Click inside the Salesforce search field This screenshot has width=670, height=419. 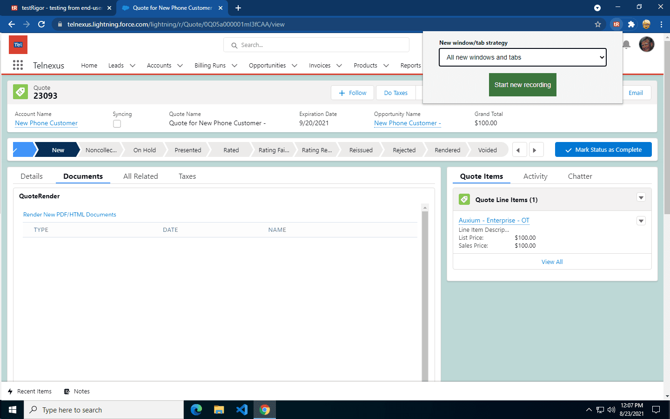tap(316, 45)
